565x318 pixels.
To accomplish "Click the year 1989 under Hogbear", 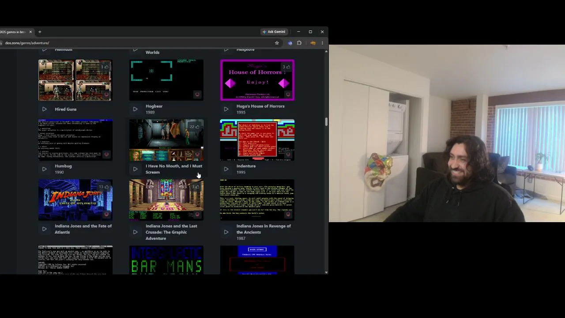I will tap(150, 112).
